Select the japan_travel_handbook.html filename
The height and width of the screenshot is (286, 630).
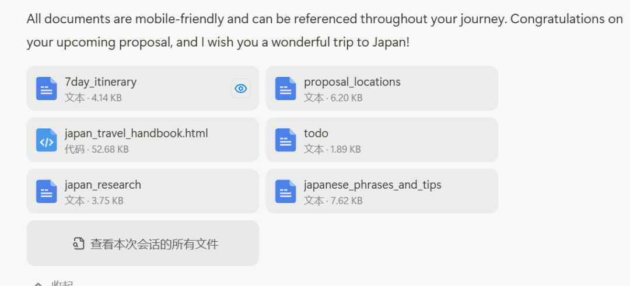click(x=136, y=133)
